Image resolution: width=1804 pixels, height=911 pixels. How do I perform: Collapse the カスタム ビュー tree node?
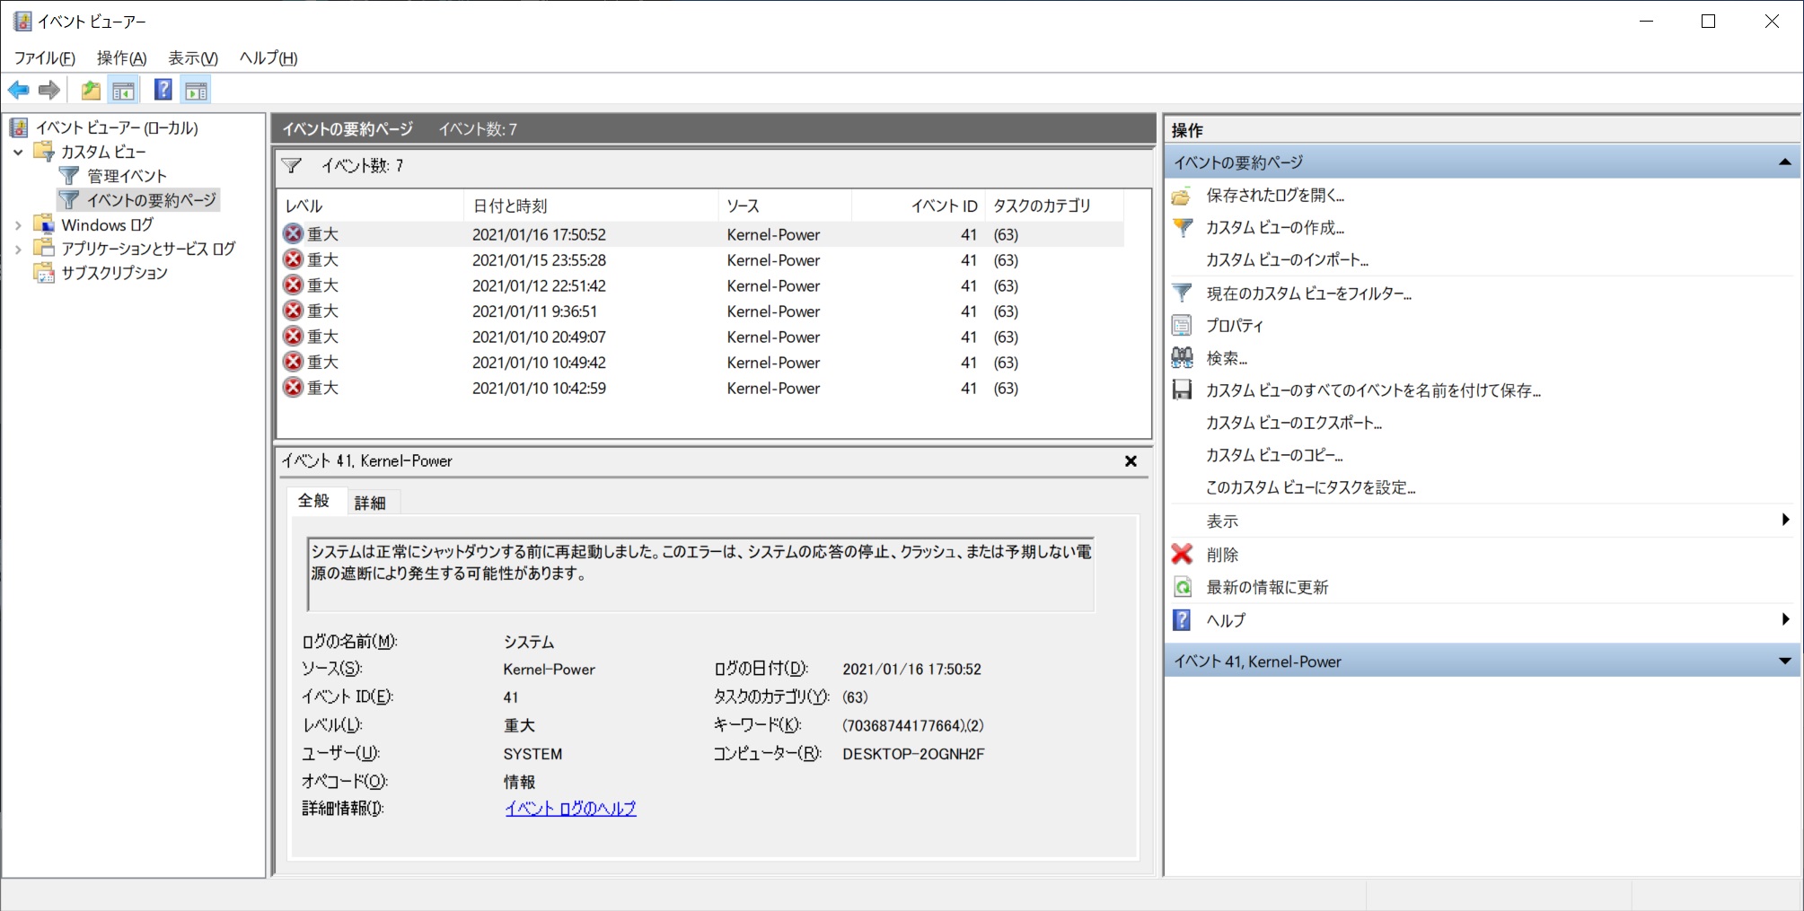pyautogui.click(x=18, y=153)
